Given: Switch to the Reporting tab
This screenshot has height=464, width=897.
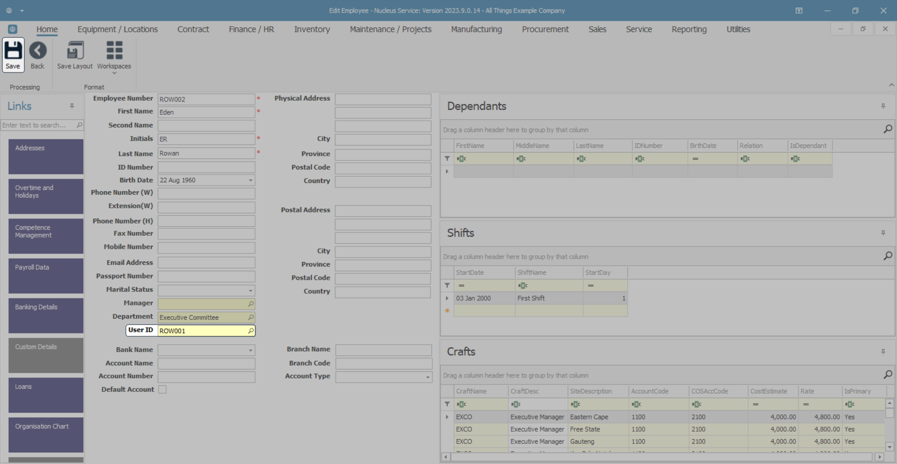Looking at the screenshot, I should pyautogui.click(x=689, y=29).
